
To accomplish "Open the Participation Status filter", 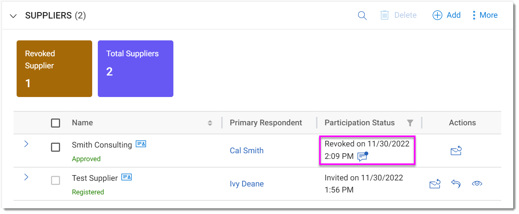I will click(x=410, y=123).
